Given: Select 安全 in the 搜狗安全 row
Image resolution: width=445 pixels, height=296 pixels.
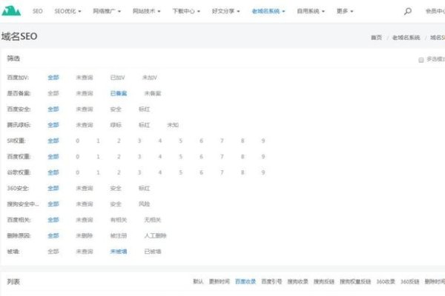Looking at the screenshot, I should 116,204.
